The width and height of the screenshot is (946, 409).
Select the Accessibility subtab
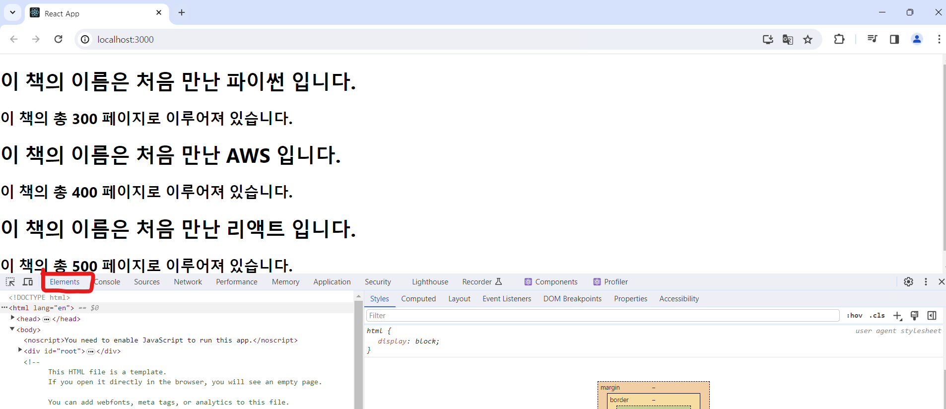click(679, 299)
